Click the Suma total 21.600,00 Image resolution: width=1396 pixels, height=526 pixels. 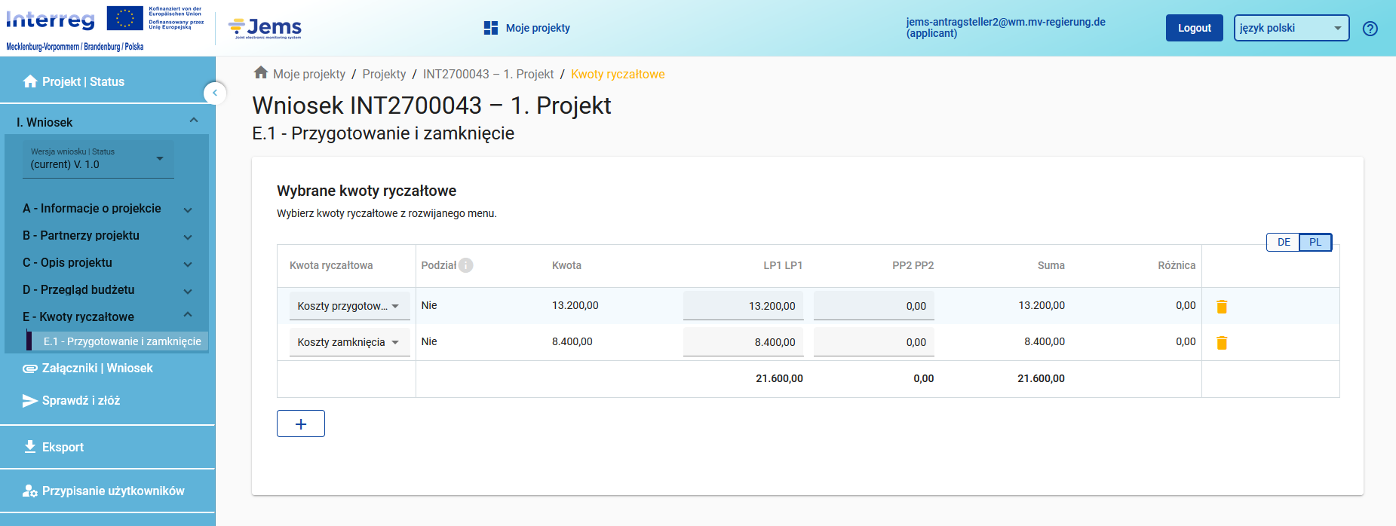(x=1041, y=378)
